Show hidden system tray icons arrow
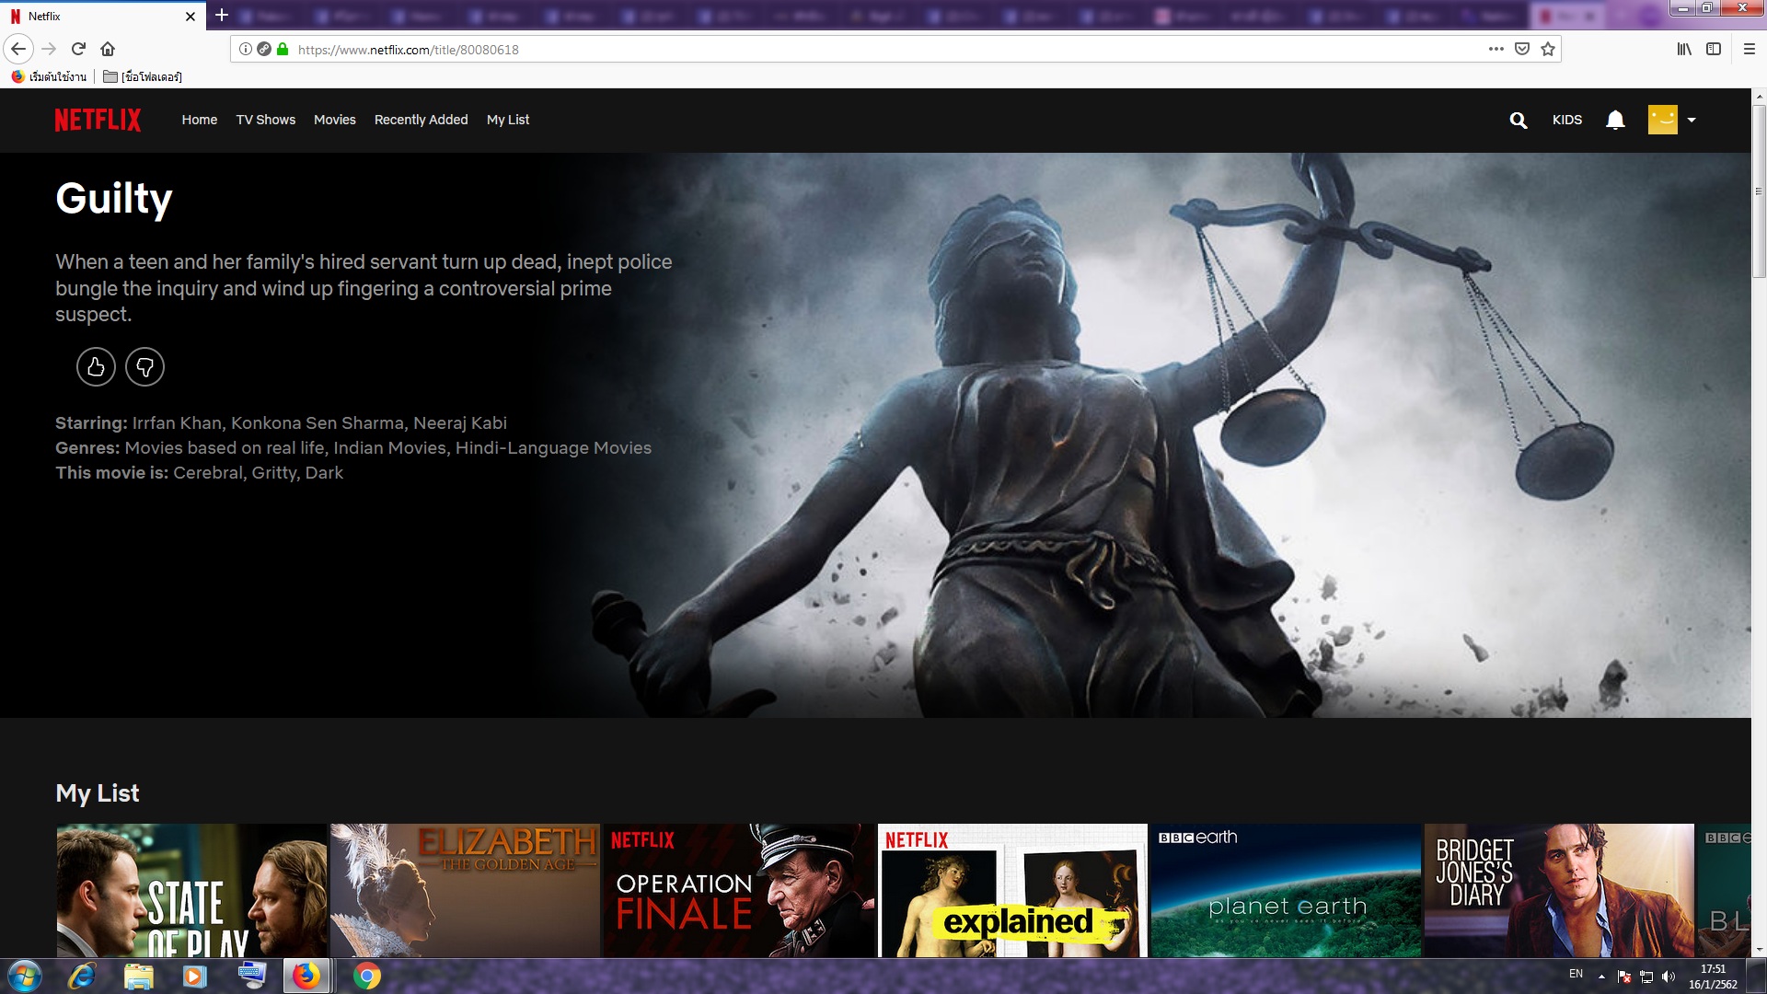Image resolution: width=1767 pixels, height=994 pixels. click(x=1601, y=977)
